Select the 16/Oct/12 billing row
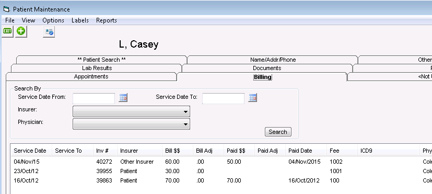Screen dimensions: 432x194 coord(221,180)
